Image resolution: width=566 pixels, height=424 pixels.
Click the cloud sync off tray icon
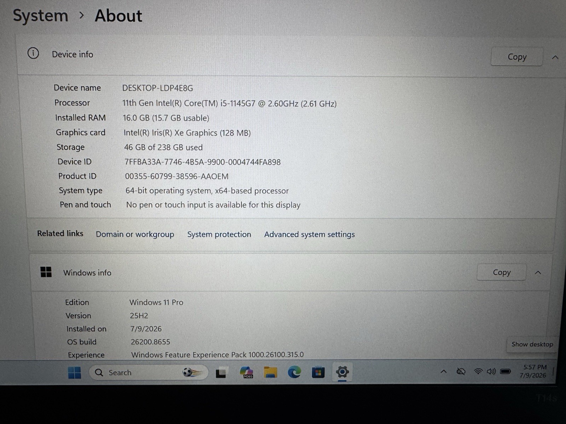coord(461,371)
